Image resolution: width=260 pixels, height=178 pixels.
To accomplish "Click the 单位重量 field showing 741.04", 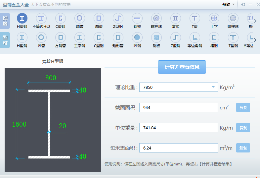I will coord(179,128).
